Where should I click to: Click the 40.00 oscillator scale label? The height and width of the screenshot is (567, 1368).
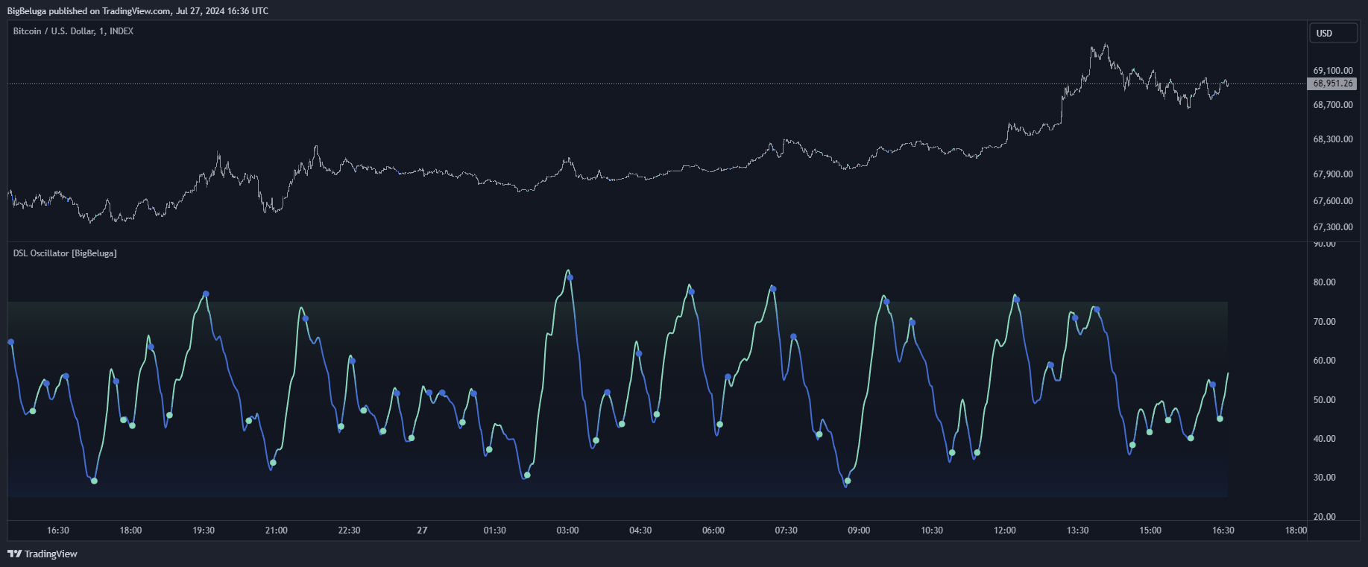1325,439
